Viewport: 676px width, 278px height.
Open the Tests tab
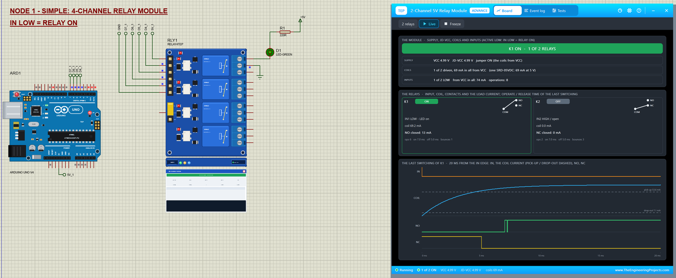[x=559, y=11]
